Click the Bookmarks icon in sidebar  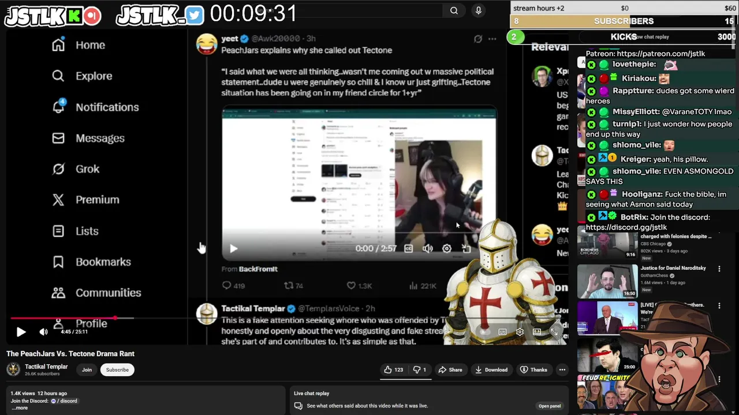point(58,262)
